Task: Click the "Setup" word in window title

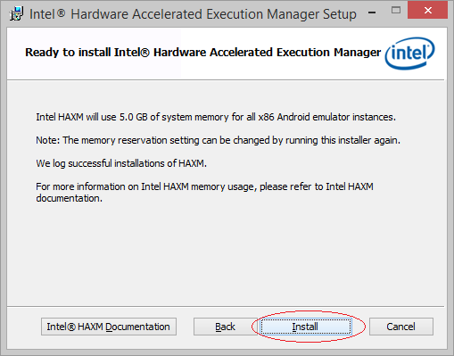Action: click(340, 14)
